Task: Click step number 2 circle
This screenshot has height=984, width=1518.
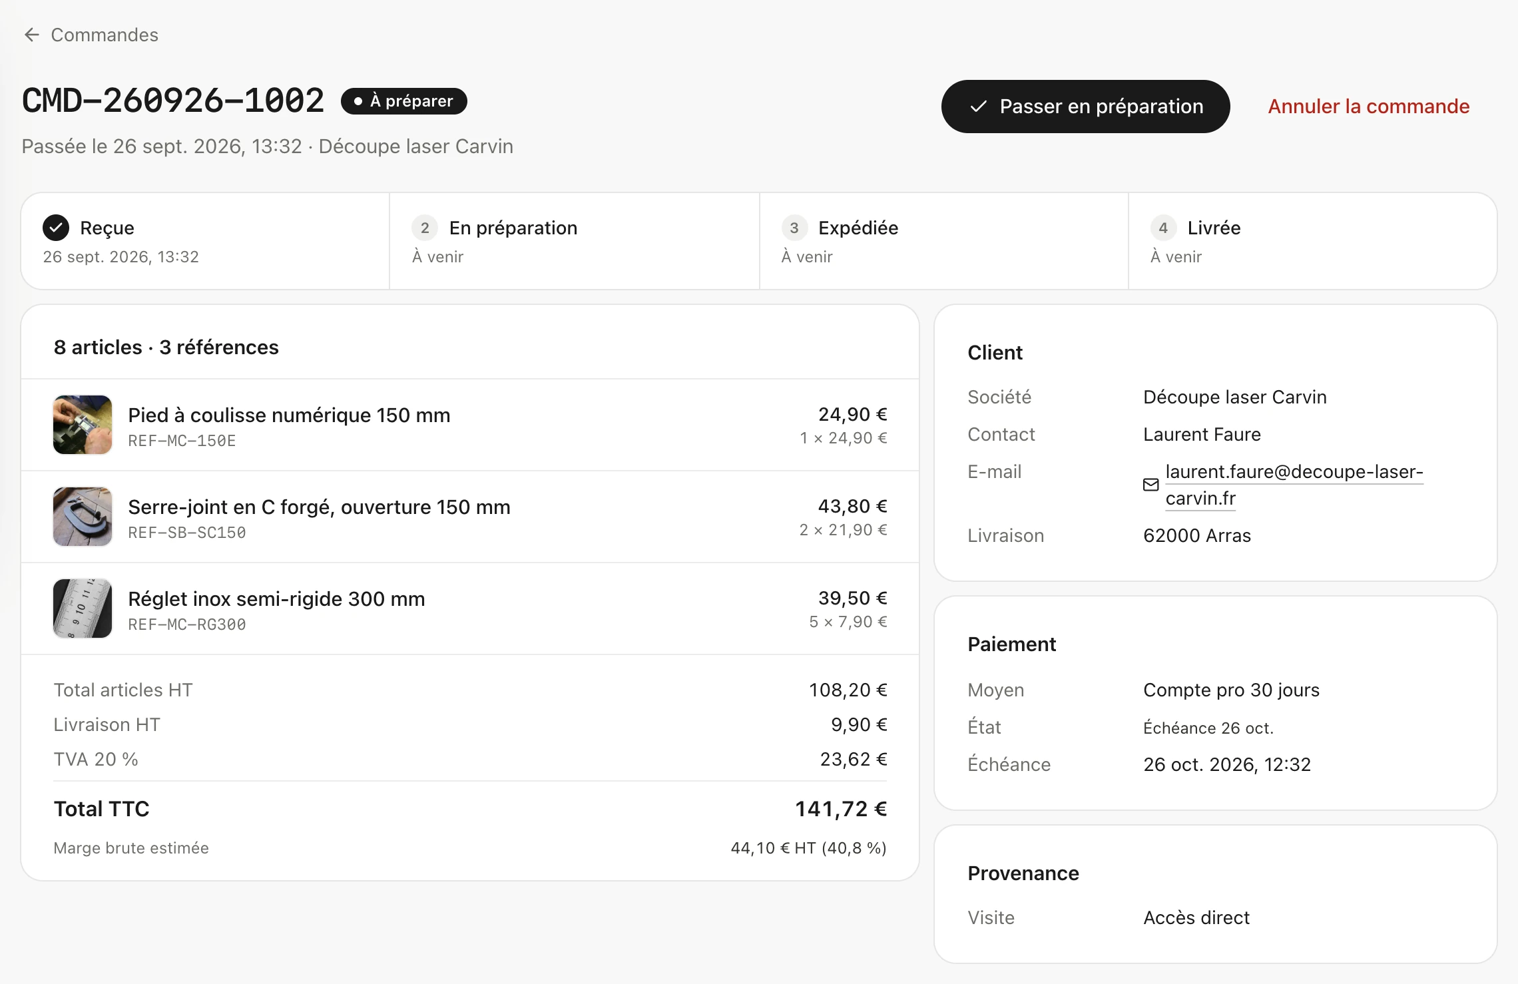Action: 425,228
